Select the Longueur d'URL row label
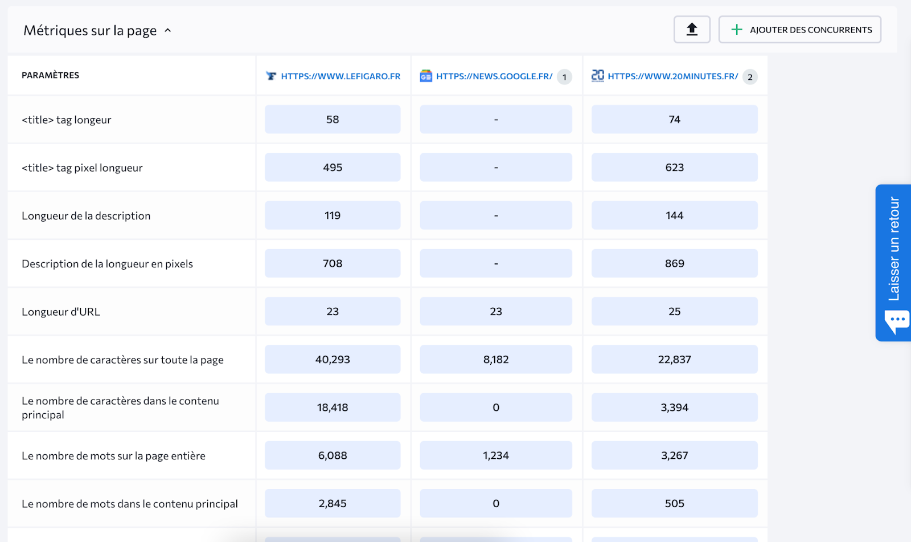Screen dimensions: 911x542 [61, 312]
